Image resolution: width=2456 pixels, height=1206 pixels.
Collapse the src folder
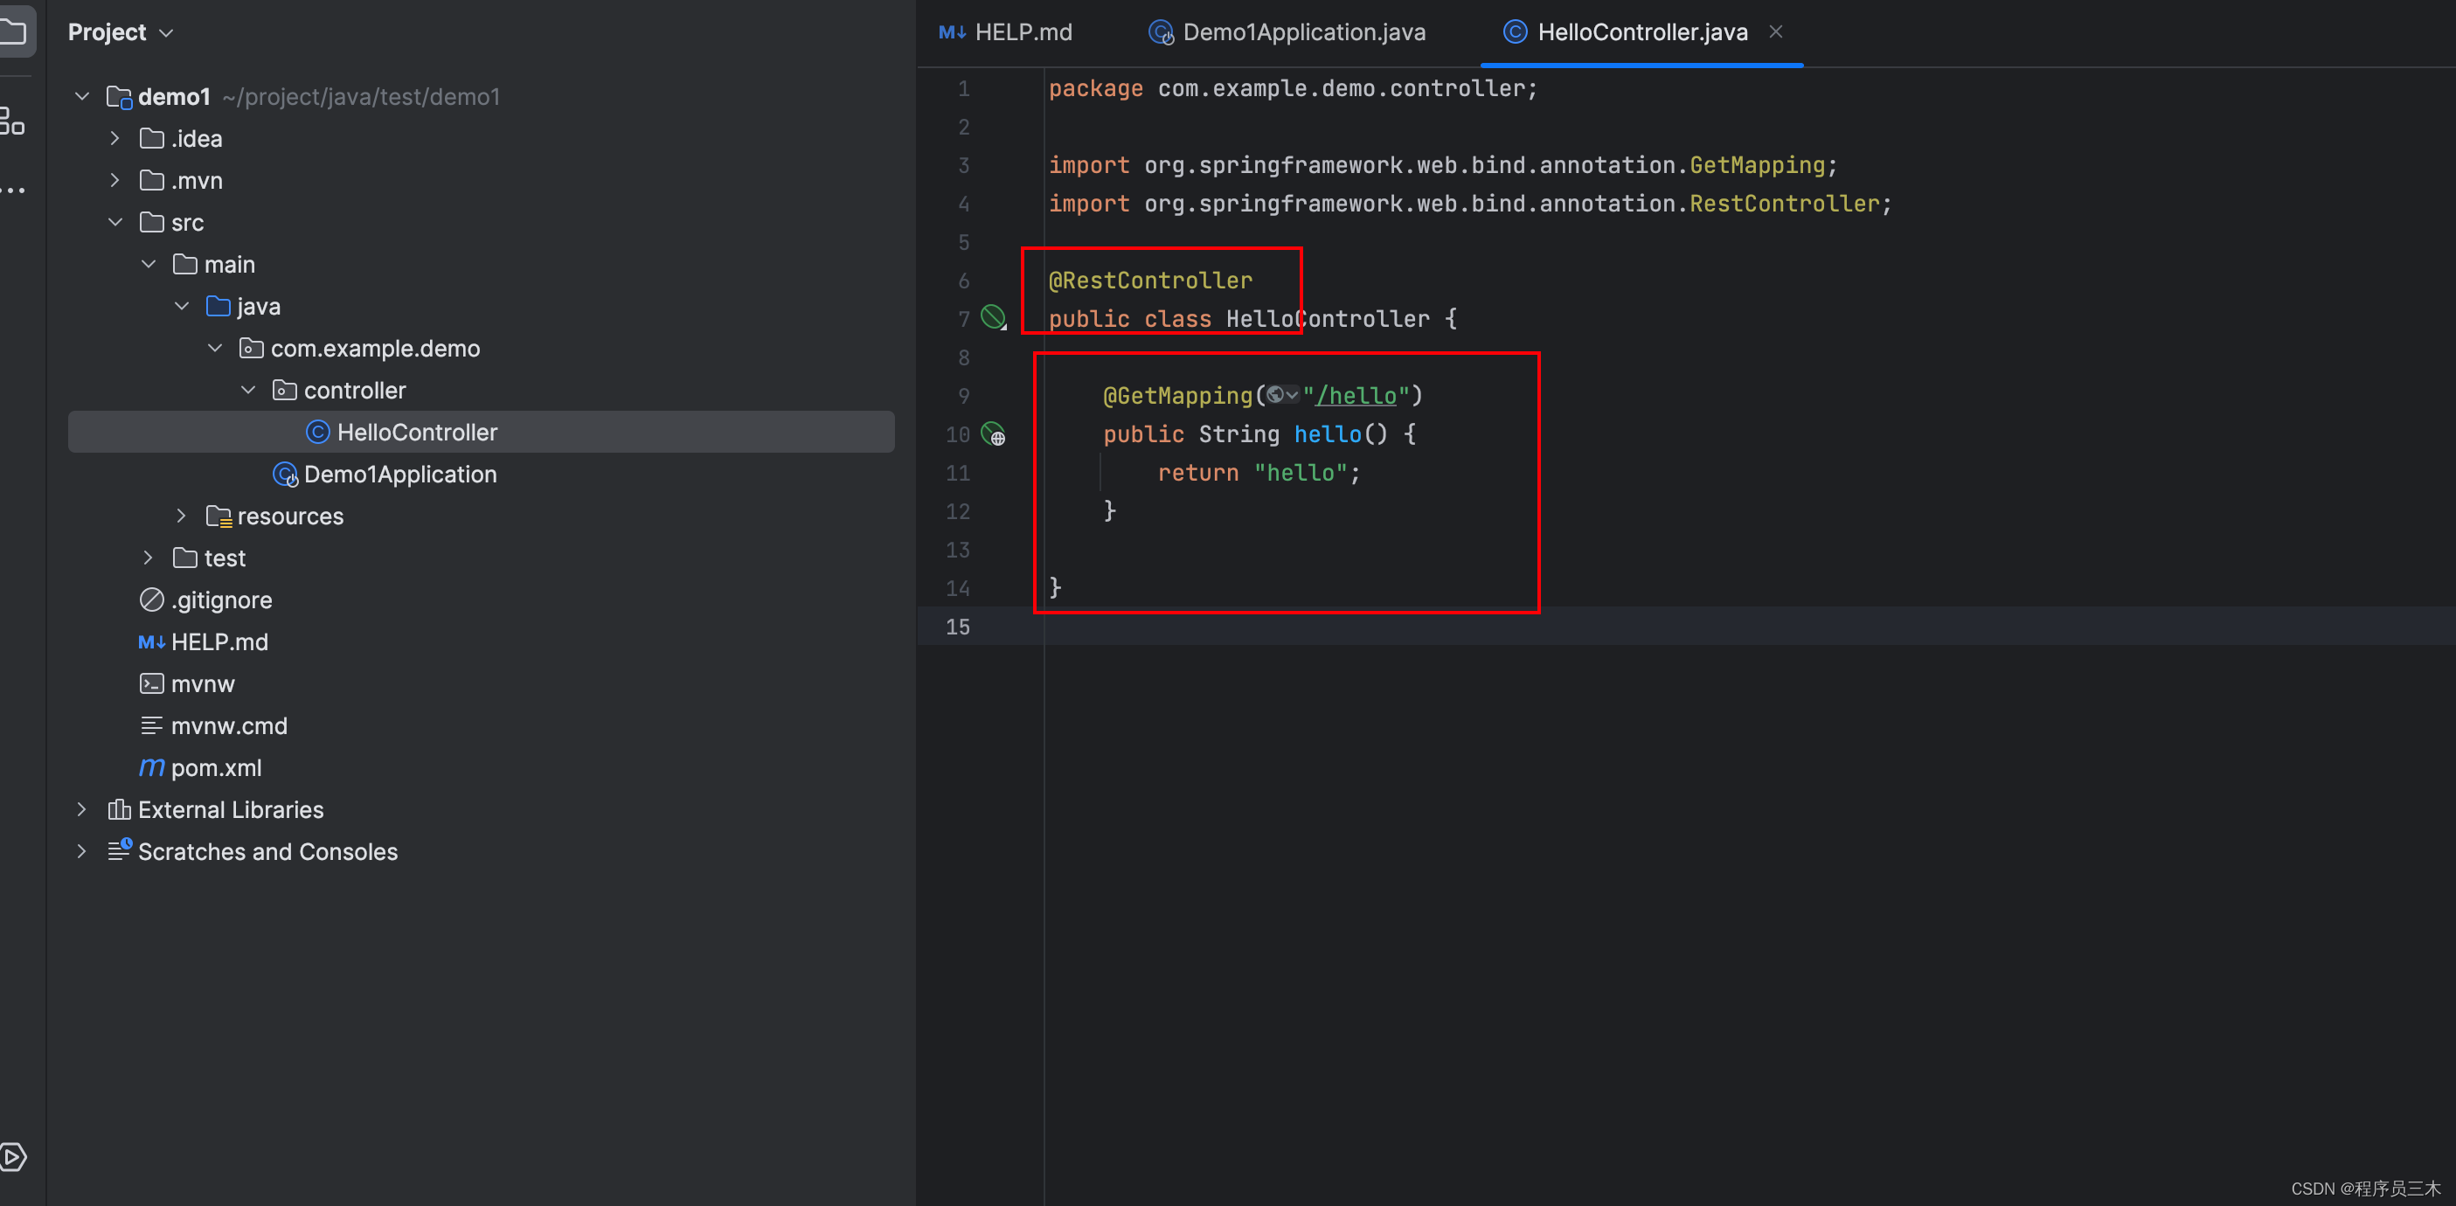115,222
